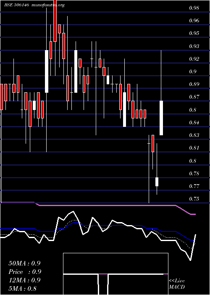The image size is (210, 295).
Task: Select the 0.96 price axis label
Action: tap(194, 21)
